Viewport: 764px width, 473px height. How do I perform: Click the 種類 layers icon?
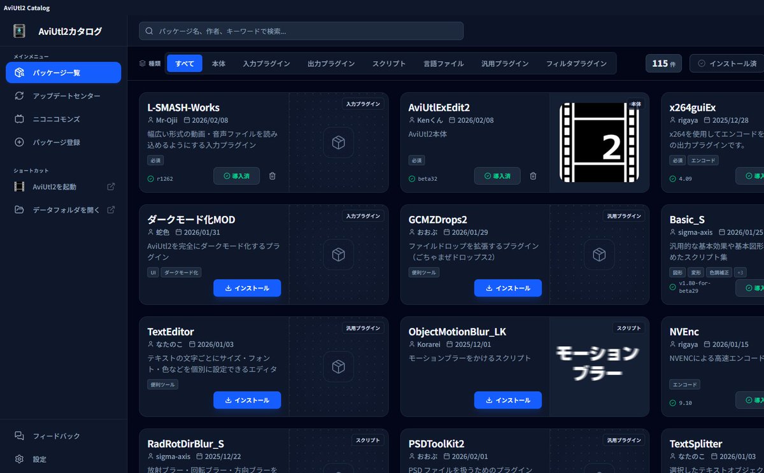(x=143, y=64)
